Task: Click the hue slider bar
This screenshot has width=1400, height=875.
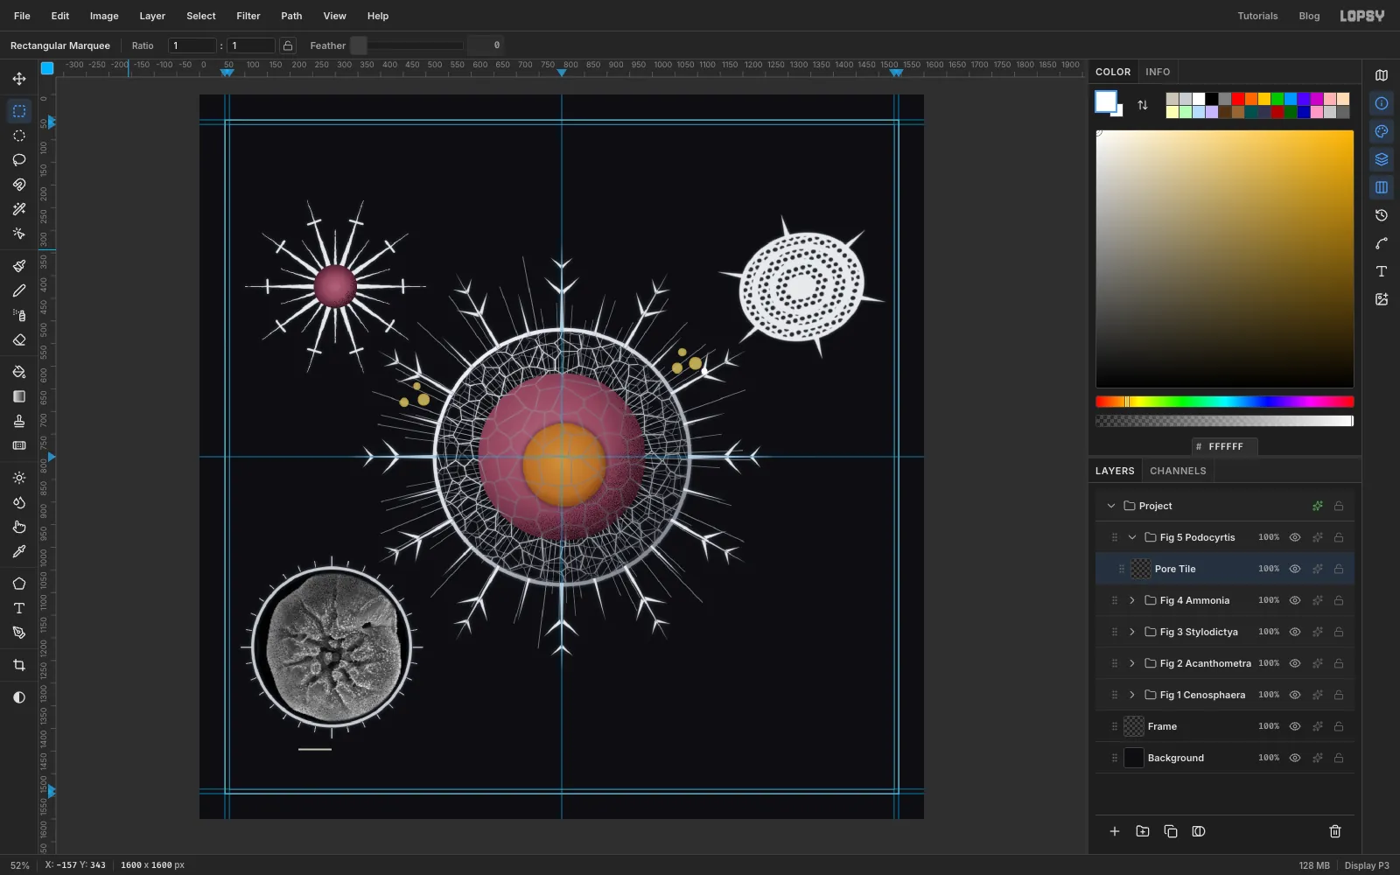Action: point(1224,402)
